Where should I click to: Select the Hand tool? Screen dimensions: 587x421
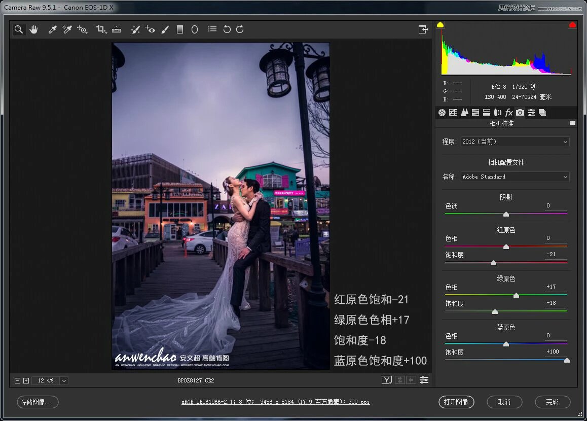coord(33,29)
